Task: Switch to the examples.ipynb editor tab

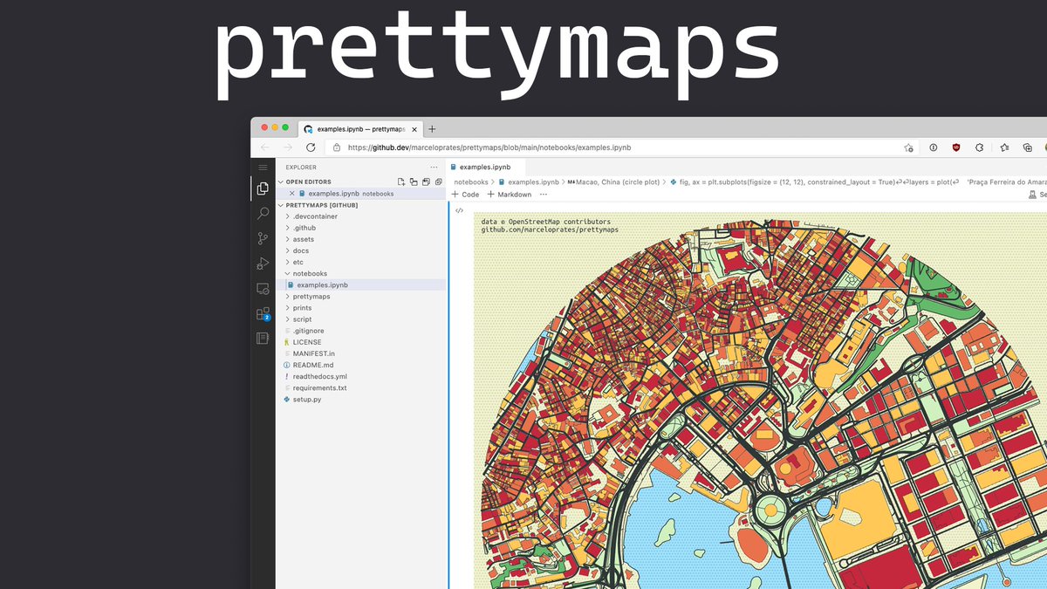Action: coord(484,167)
